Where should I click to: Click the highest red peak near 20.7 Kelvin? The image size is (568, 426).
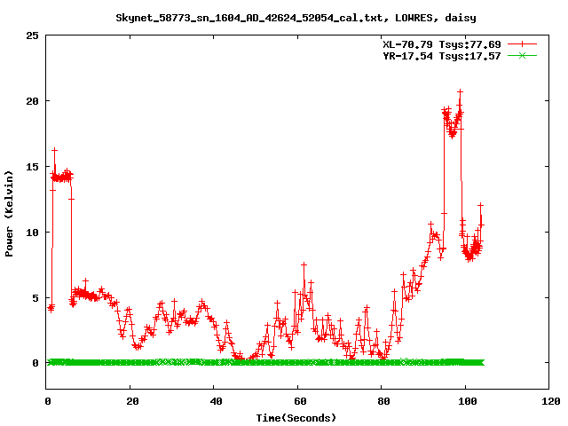click(460, 91)
